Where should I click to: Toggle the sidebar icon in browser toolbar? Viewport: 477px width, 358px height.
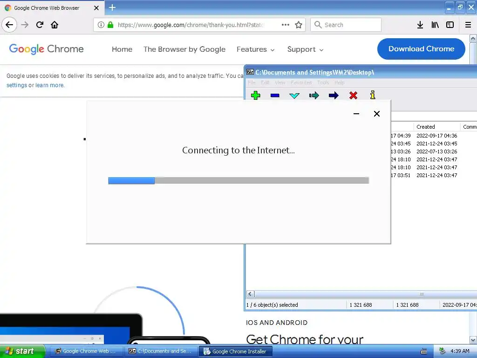pos(450,25)
